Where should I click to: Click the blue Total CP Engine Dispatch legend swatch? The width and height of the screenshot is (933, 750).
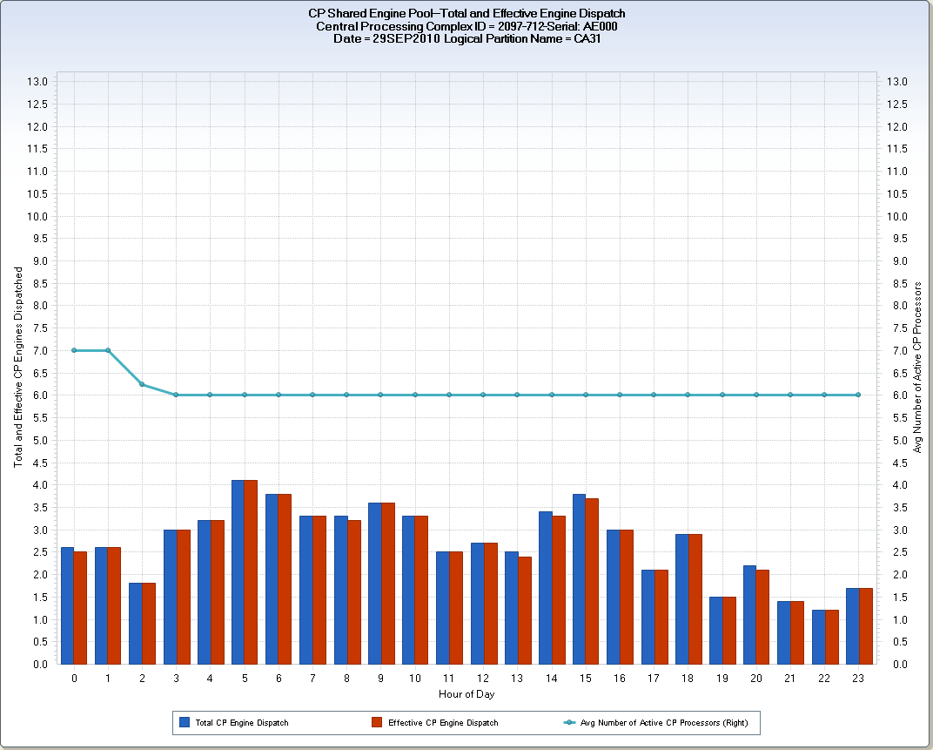(185, 723)
